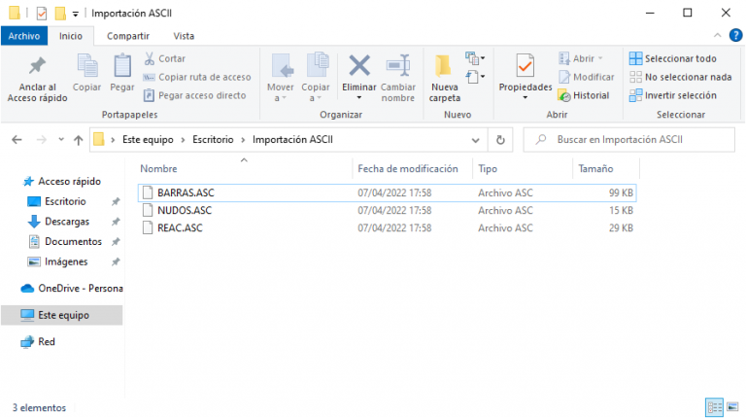Go back with the left arrow

pyautogui.click(x=17, y=139)
